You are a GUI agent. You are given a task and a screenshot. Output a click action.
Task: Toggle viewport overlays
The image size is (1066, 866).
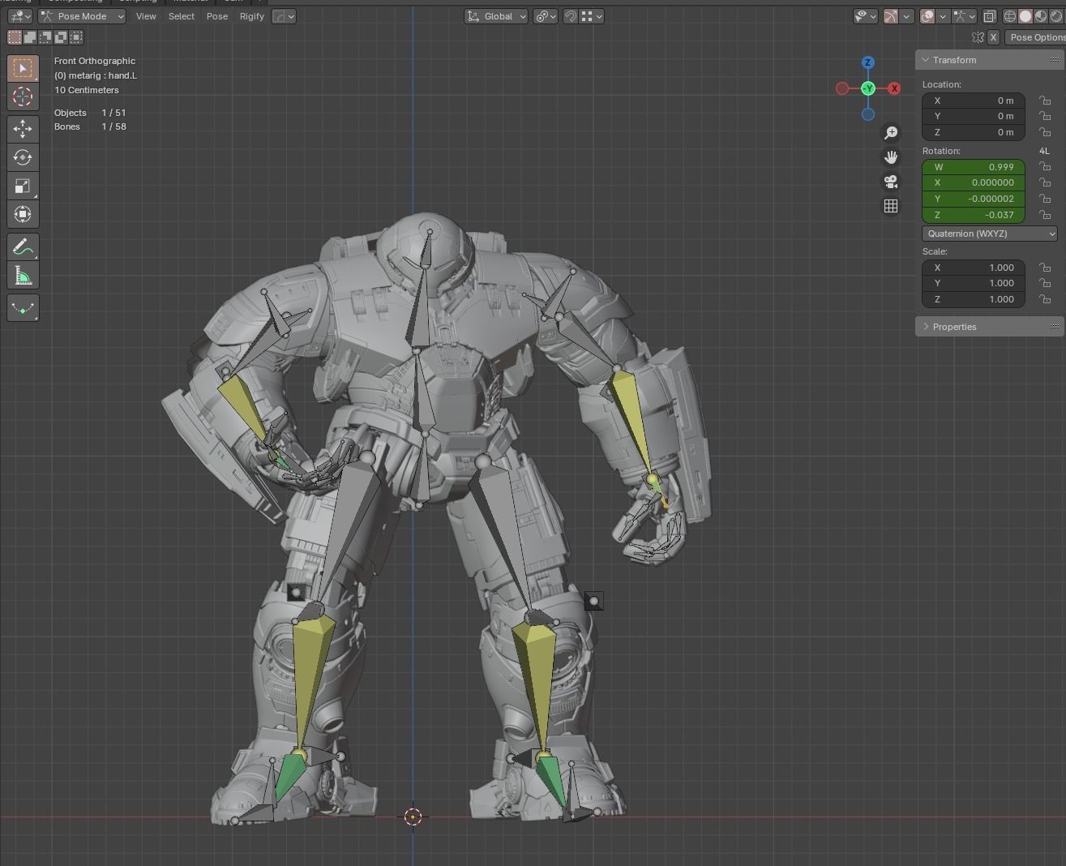coord(927,16)
